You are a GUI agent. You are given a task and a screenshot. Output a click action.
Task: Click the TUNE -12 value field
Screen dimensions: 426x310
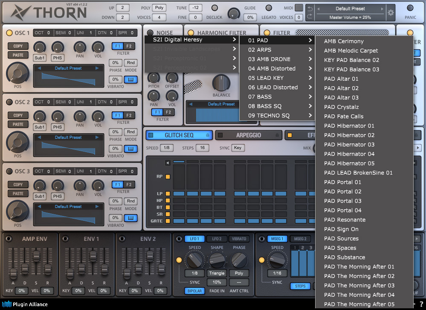[195, 8]
